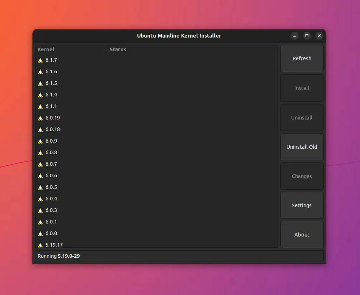The width and height of the screenshot is (360, 295).
Task: Click the Install button
Action: [302, 88]
